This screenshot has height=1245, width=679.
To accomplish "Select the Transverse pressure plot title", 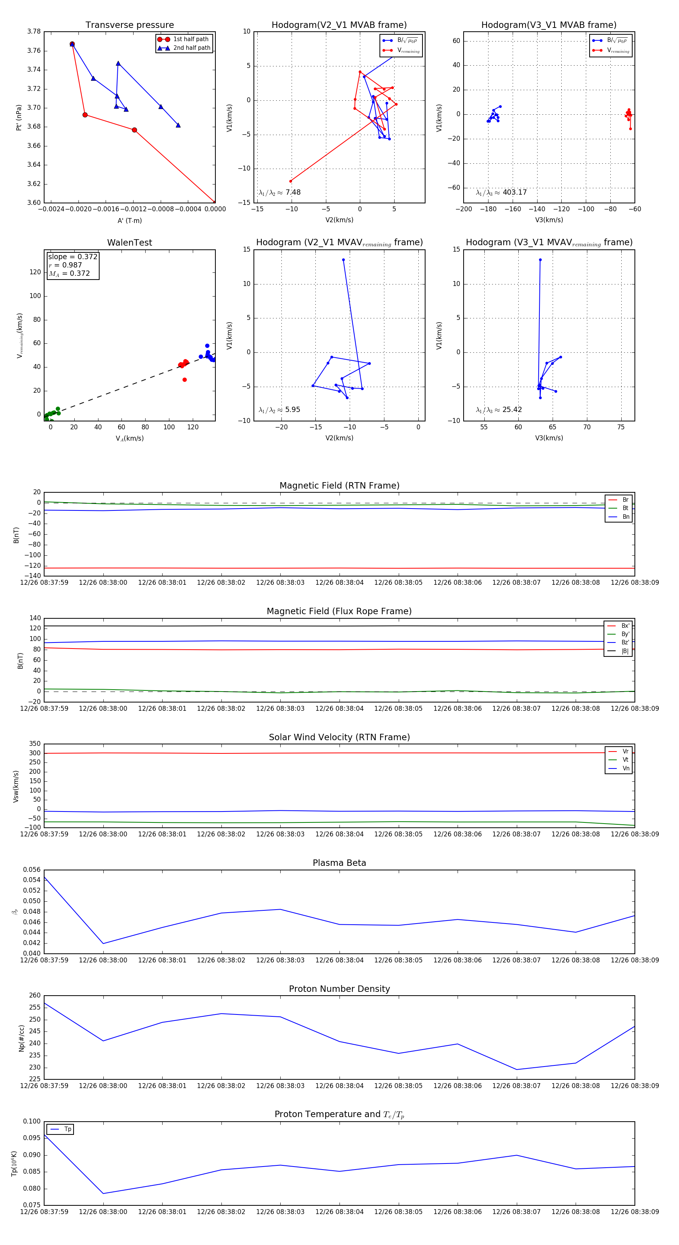I will (x=129, y=25).
